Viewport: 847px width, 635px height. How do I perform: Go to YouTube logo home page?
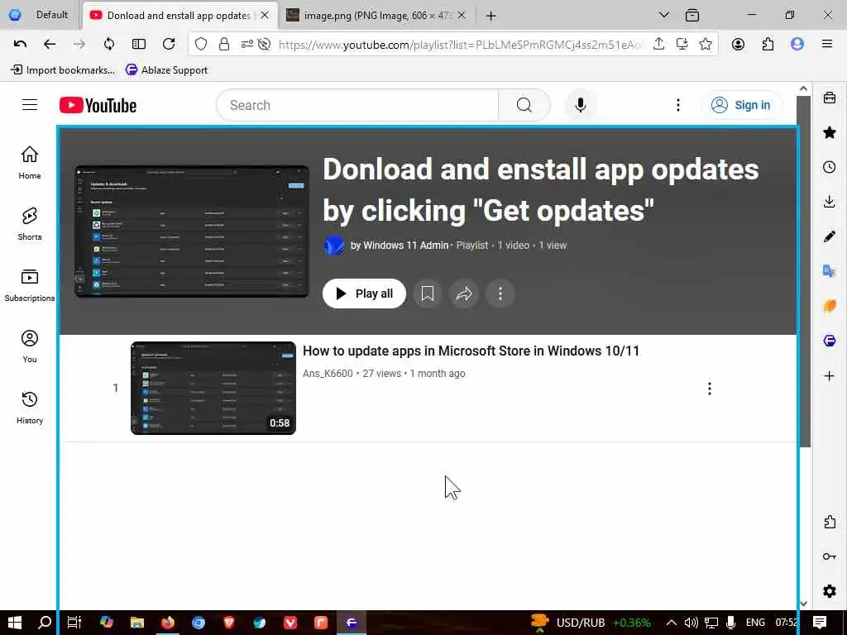point(98,105)
